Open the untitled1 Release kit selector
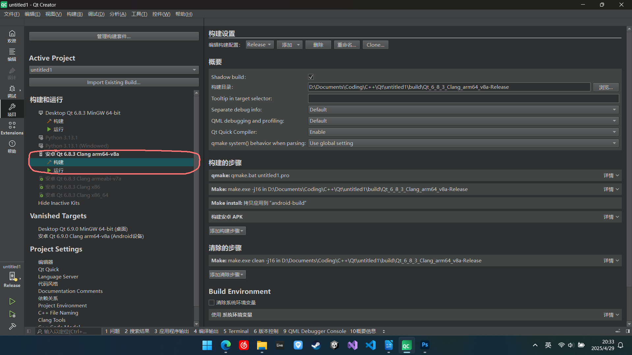This screenshot has height=355, width=632. coord(12,276)
